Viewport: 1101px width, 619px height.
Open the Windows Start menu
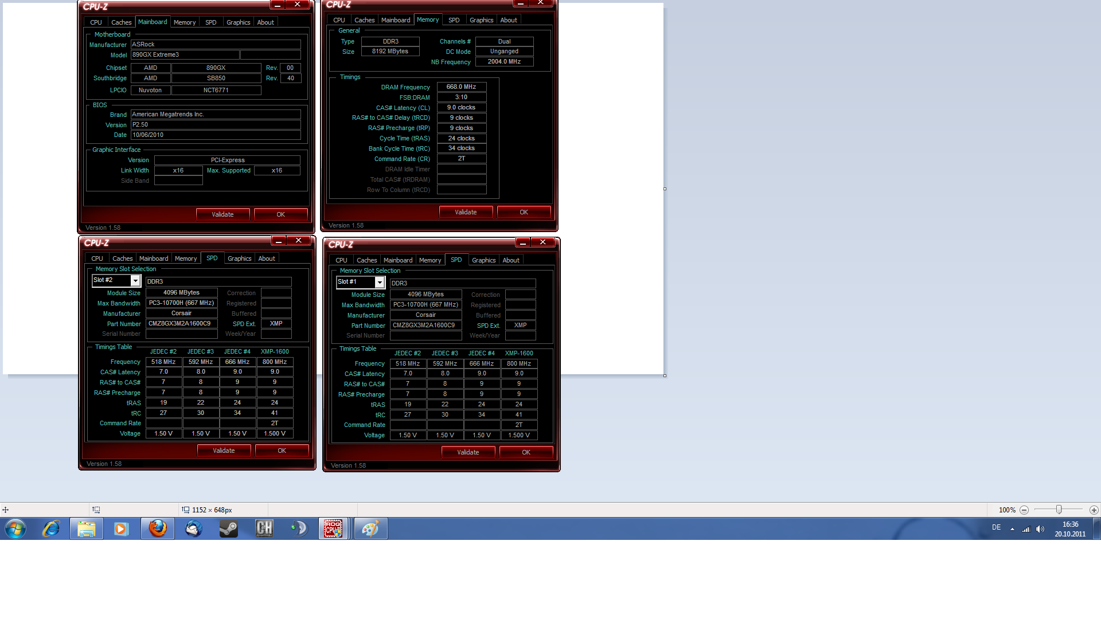tap(15, 528)
